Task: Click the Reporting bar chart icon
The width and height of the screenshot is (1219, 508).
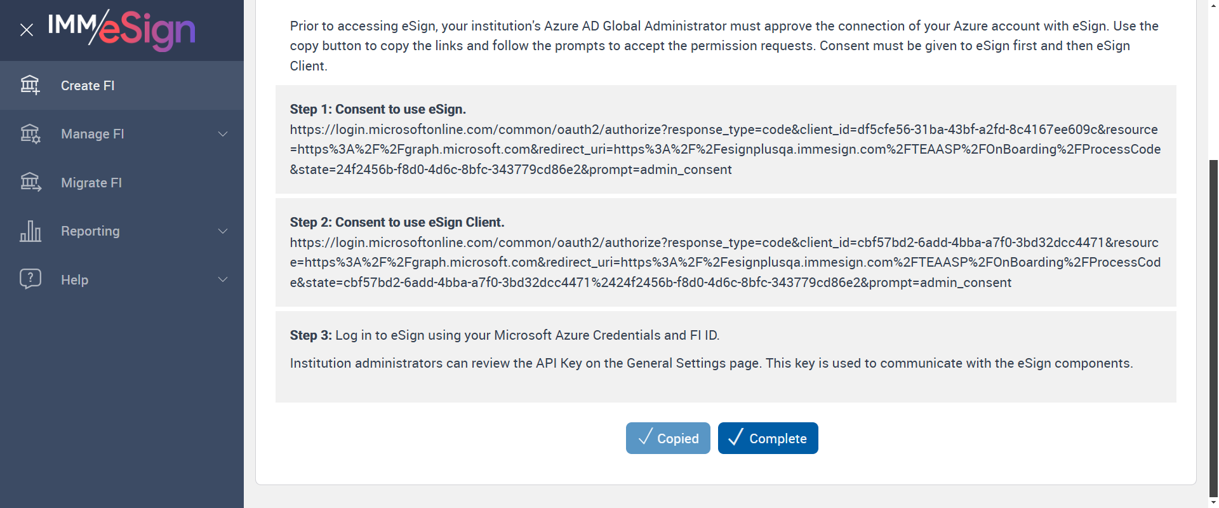Action: [30, 231]
